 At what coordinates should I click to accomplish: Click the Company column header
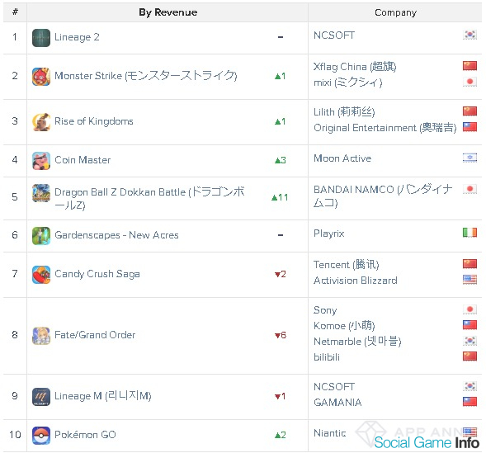[x=395, y=12]
